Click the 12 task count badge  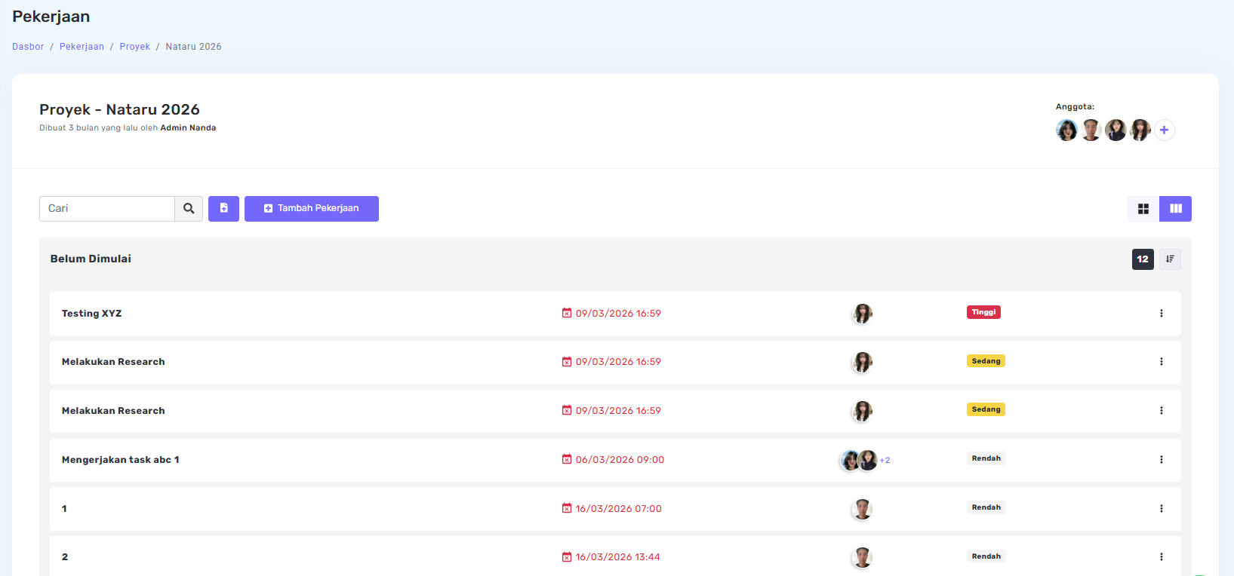[x=1143, y=259]
